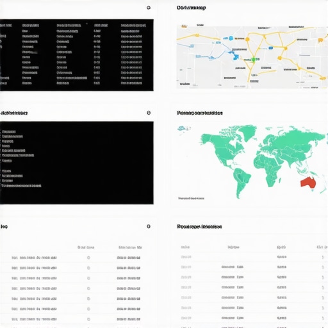328x328 pixels.
Task: Sort by the last column header of the bottom-left table
Action: 130,247
